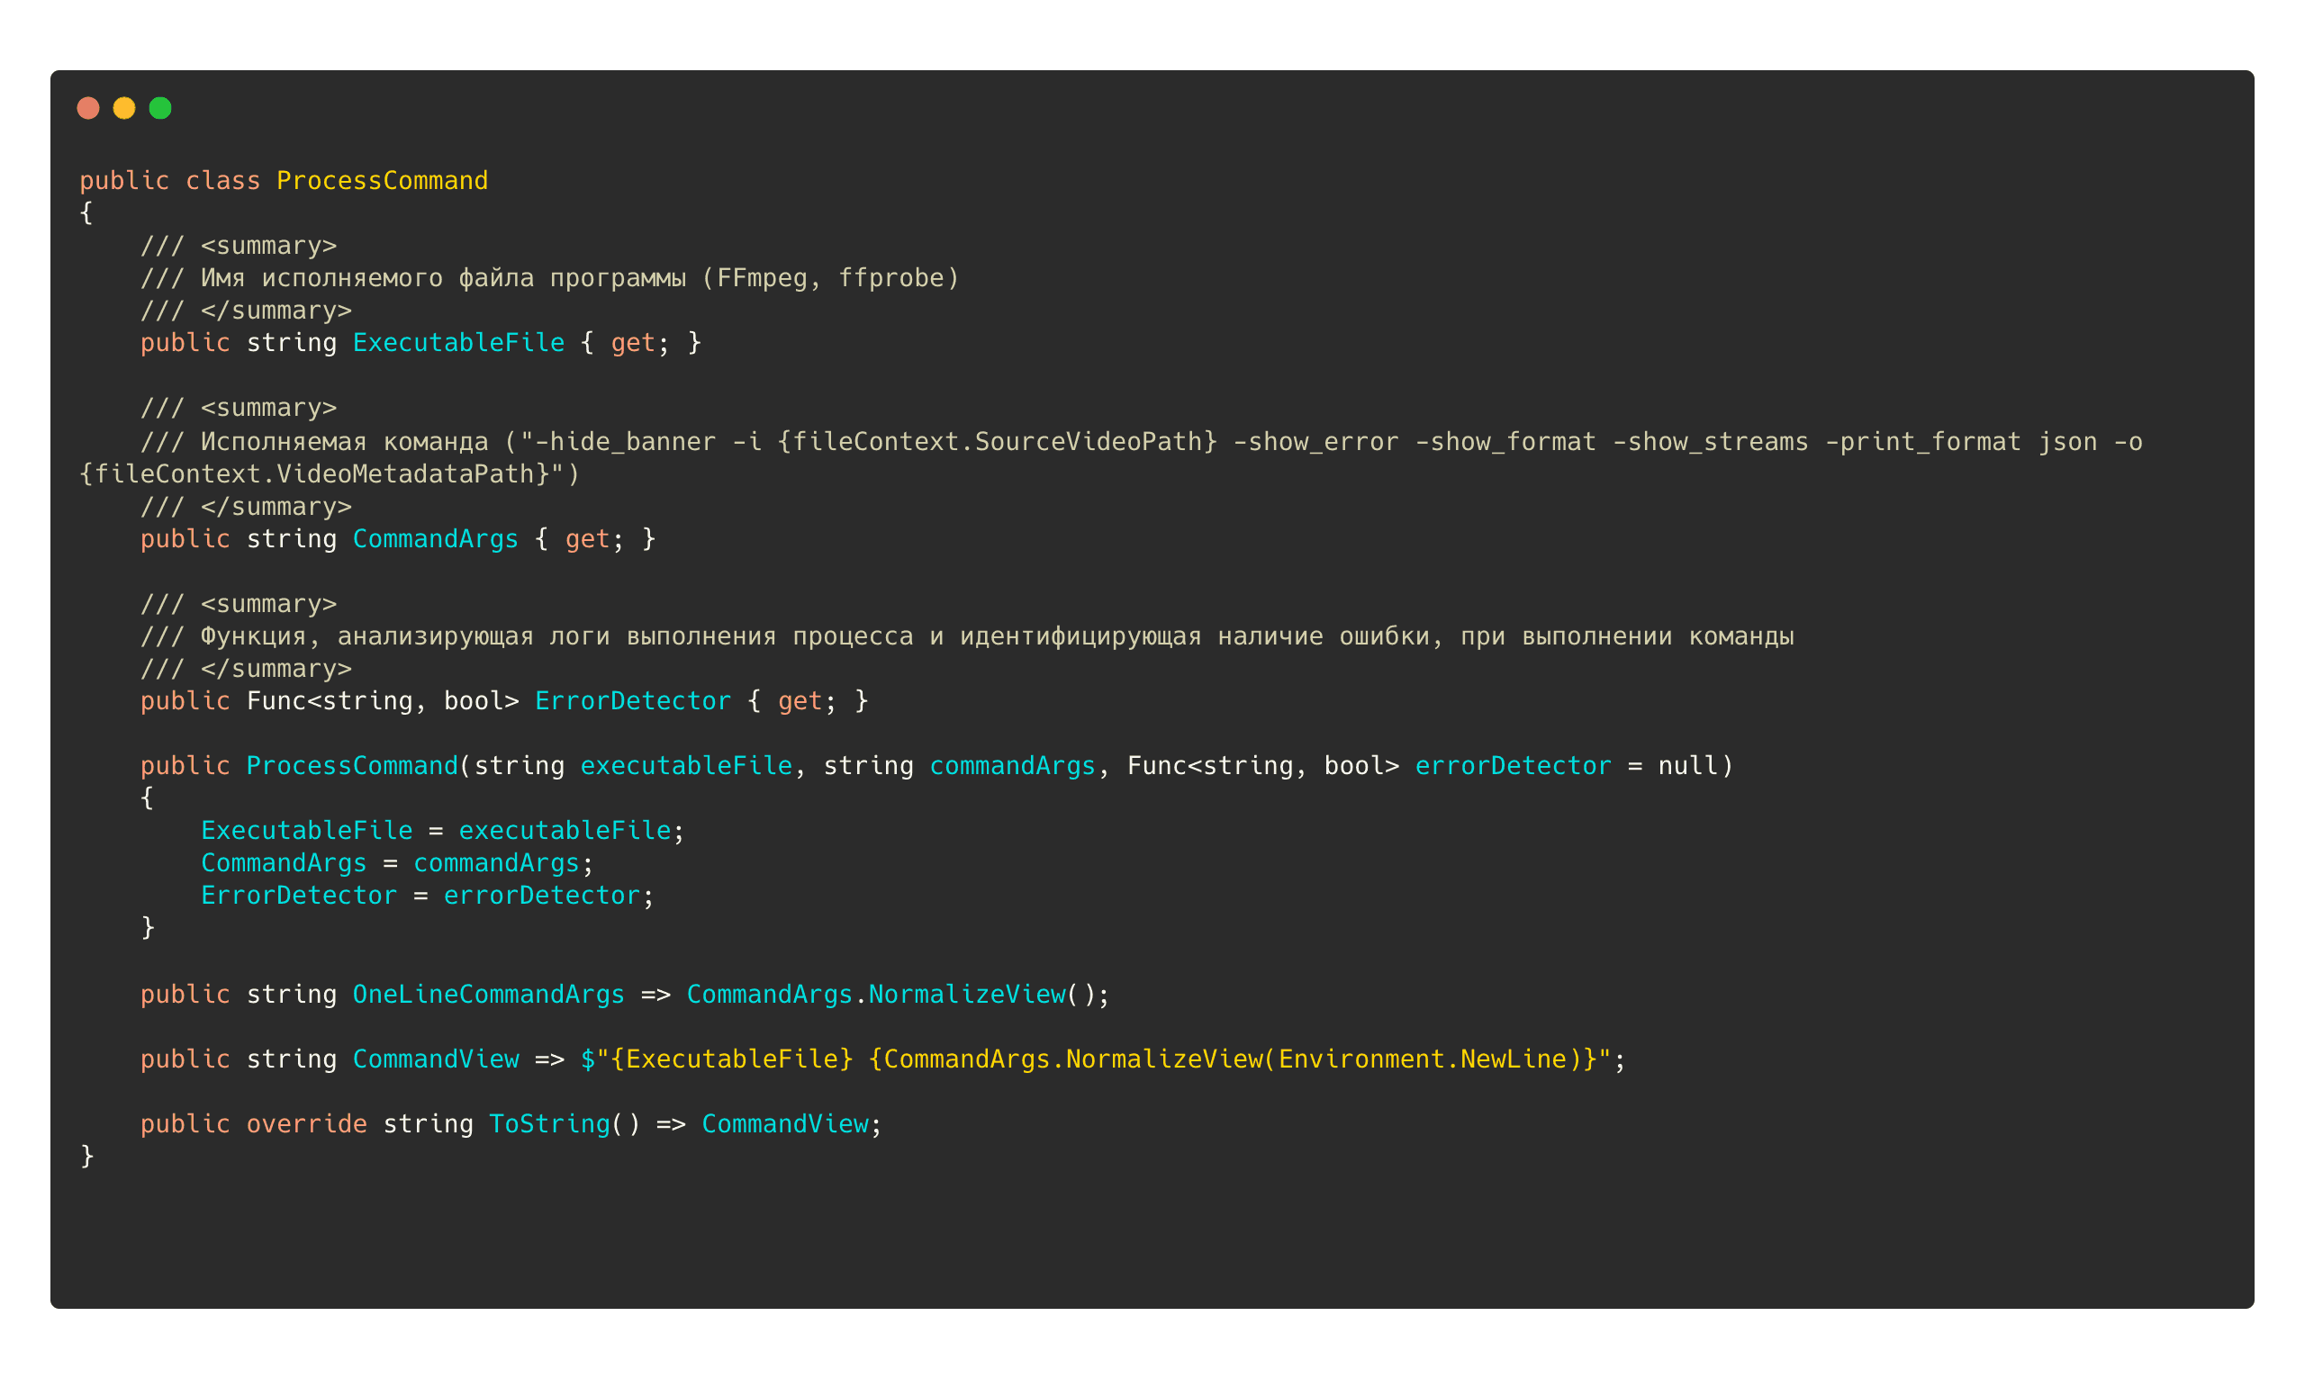This screenshot has height=1379, width=2305.
Task: Click the null default value
Action: tap(1688, 766)
